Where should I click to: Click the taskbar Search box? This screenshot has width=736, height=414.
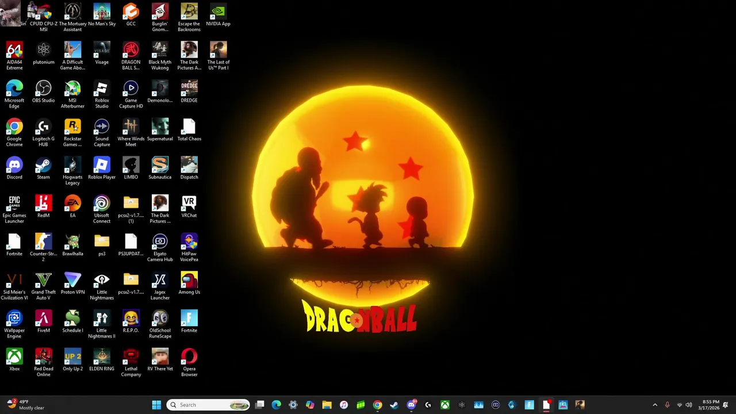[208, 405]
